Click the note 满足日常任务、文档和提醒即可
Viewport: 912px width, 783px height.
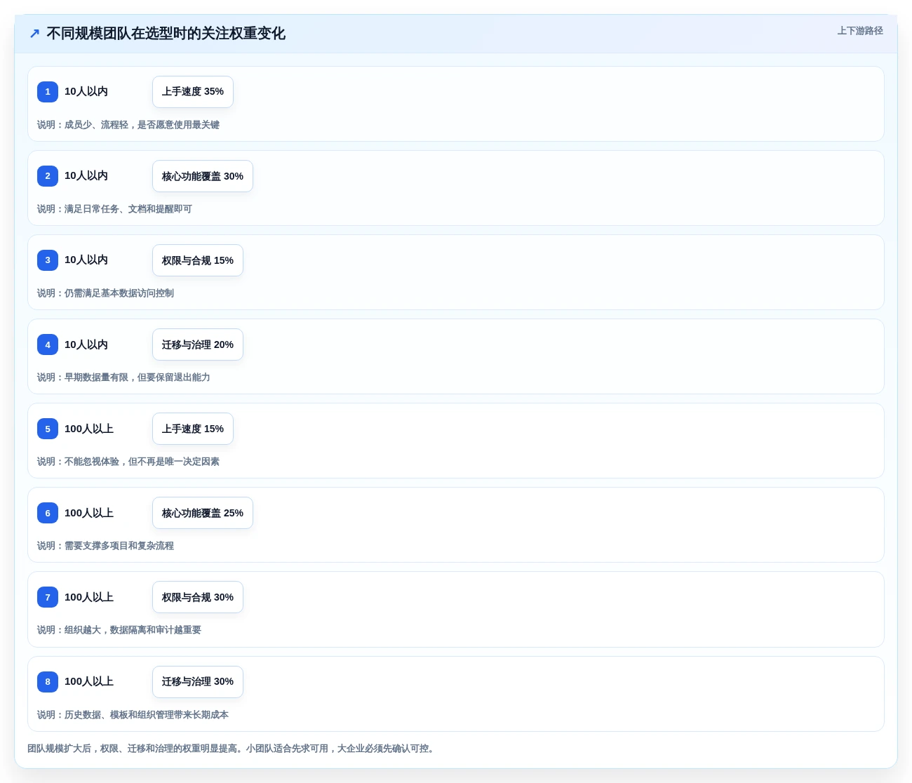pyautogui.click(x=128, y=209)
